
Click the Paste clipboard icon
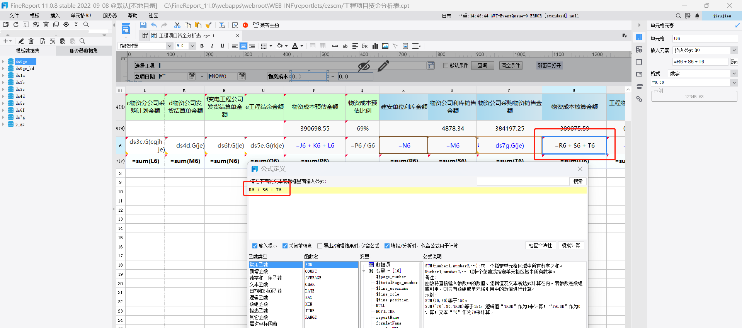click(198, 25)
